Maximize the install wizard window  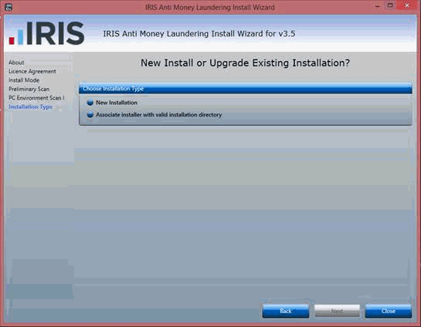[390, 5]
